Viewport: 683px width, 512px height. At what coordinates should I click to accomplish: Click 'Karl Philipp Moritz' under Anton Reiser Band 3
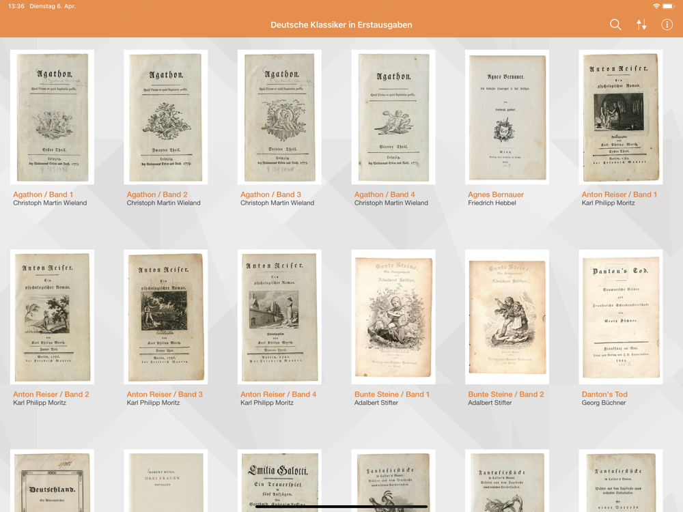pos(153,403)
